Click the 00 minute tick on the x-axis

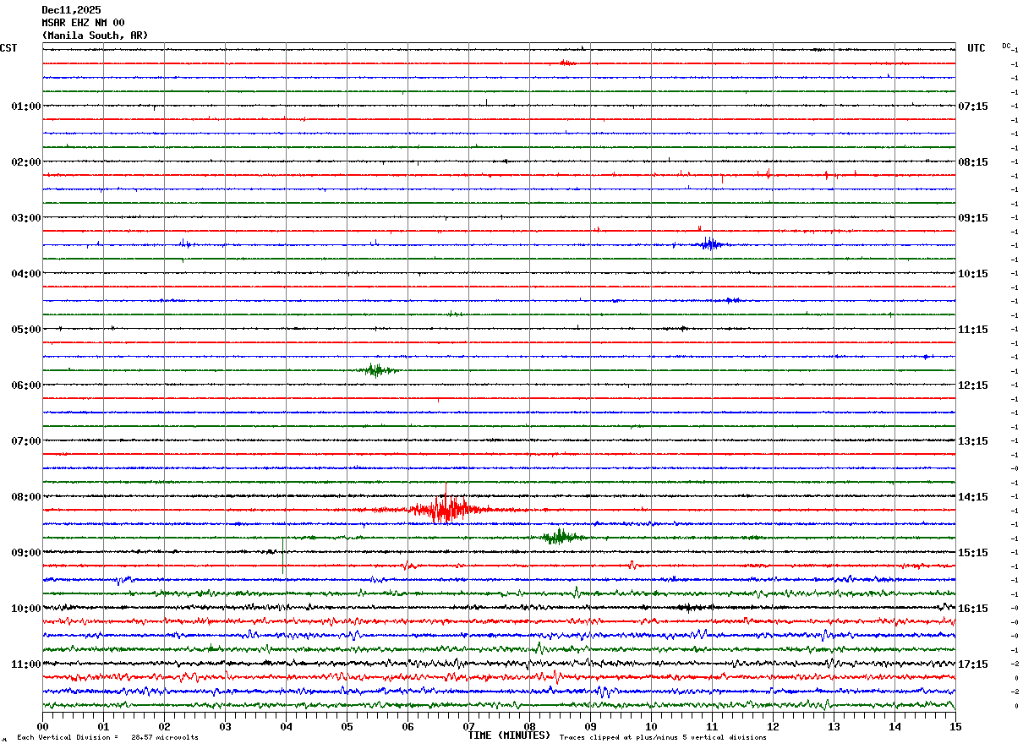43,726
